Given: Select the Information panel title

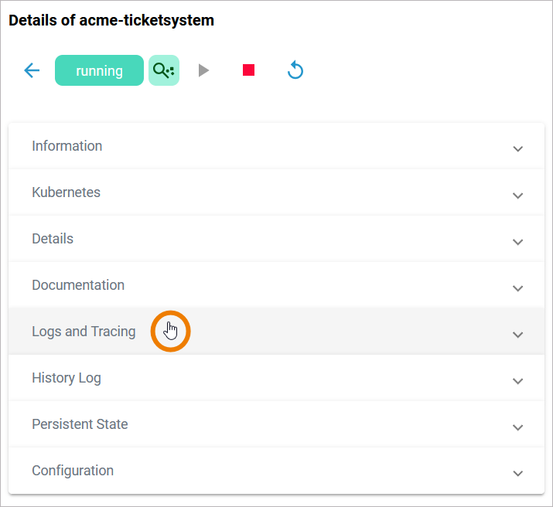Looking at the screenshot, I should click(x=67, y=146).
